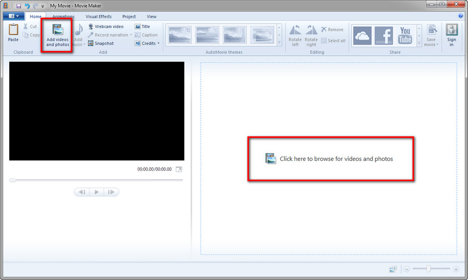Save project from quick access toolbar
The image size is (468, 280).
(x=19, y=6)
